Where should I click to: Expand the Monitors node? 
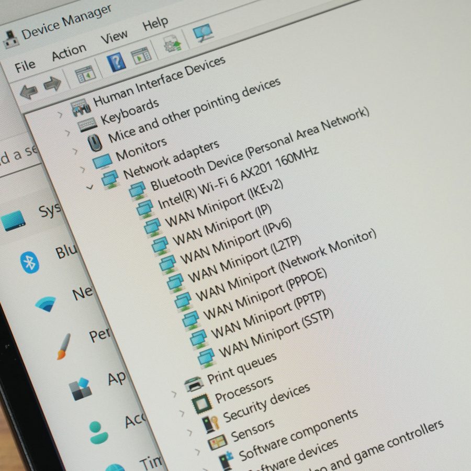(82, 170)
